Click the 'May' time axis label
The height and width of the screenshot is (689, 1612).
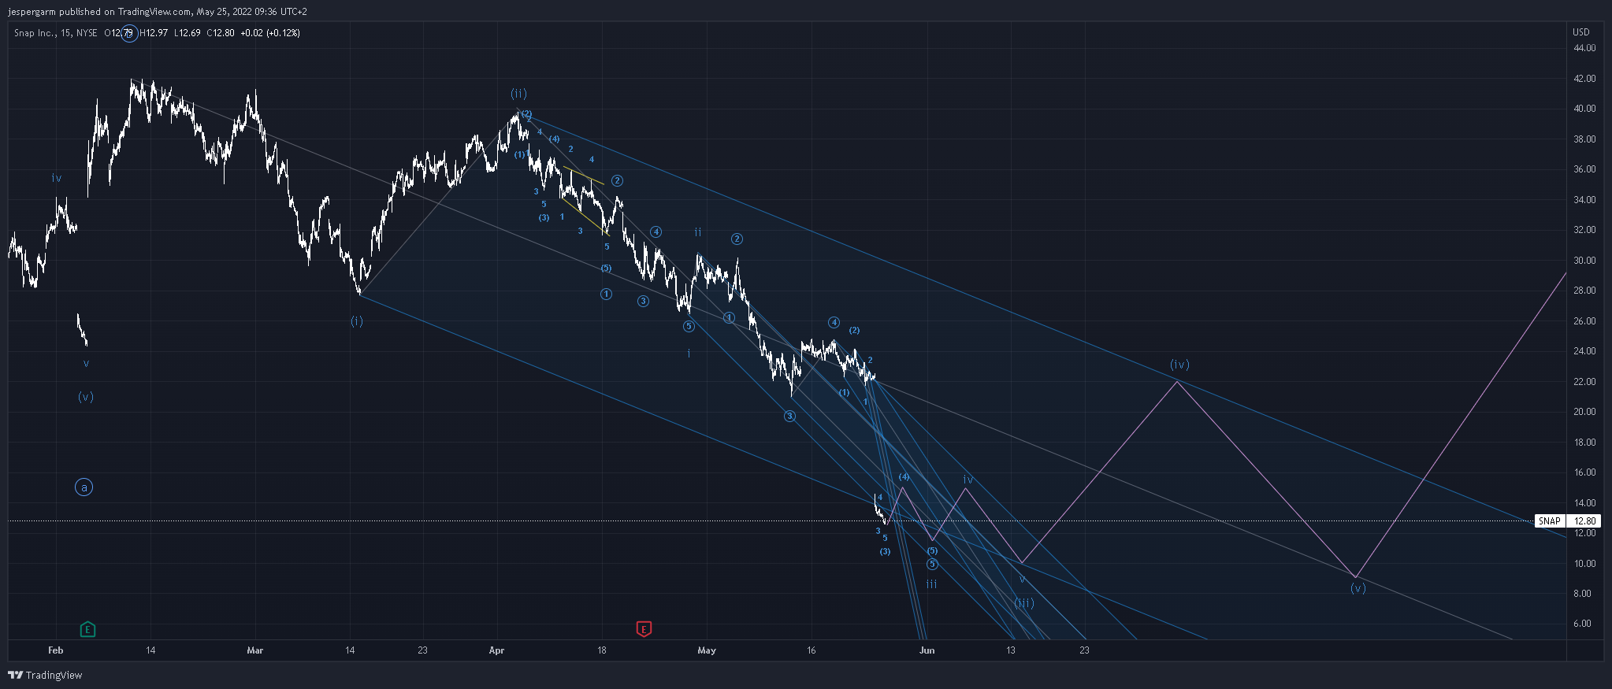click(x=707, y=650)
